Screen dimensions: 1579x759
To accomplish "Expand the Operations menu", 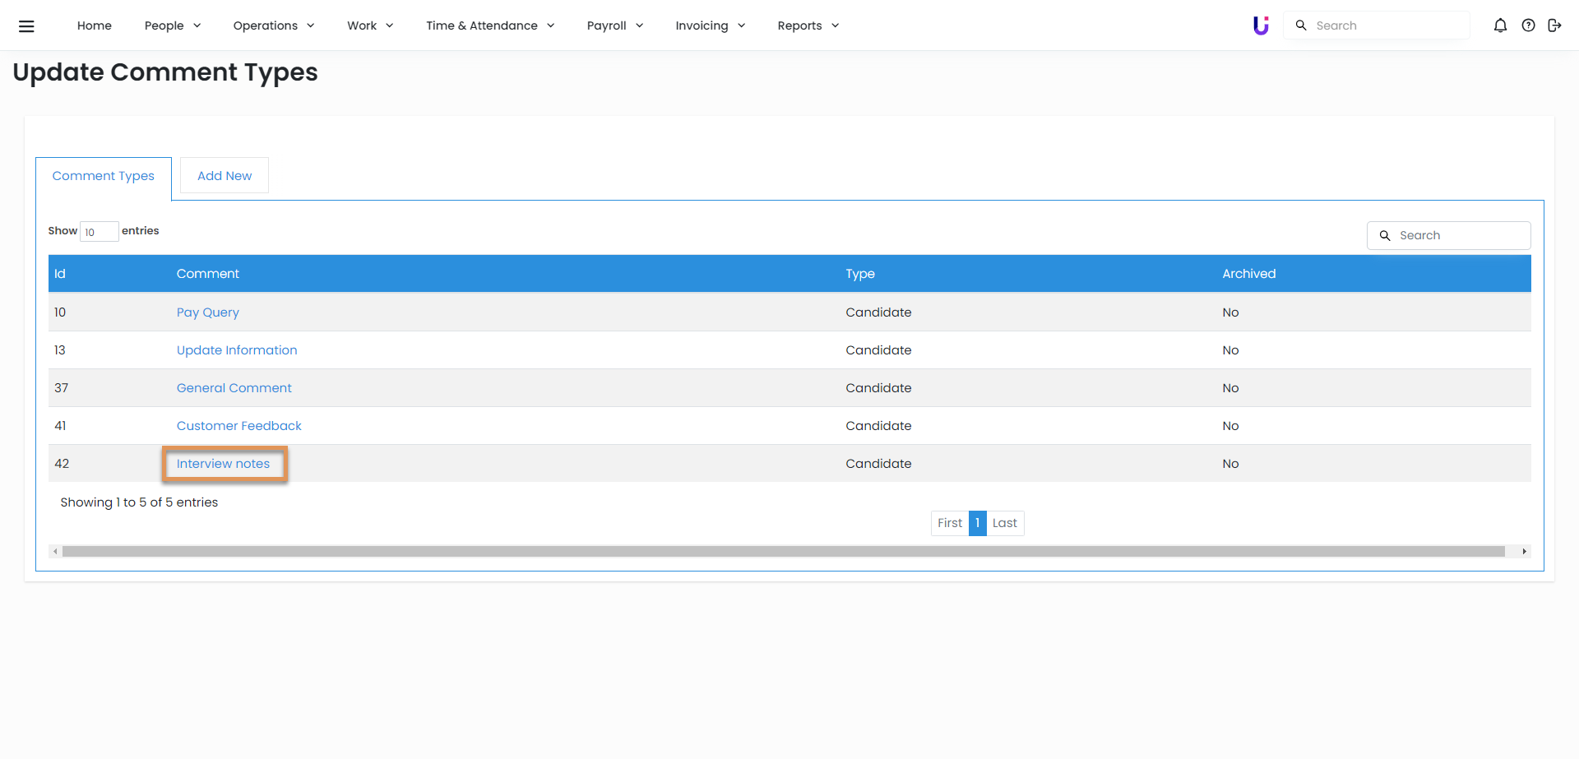I will tap(273, 25).
